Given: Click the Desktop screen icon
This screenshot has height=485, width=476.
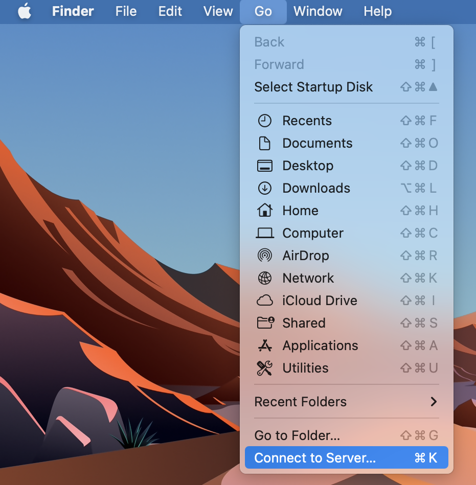Looking at the screenshot, I should (265, 166).
